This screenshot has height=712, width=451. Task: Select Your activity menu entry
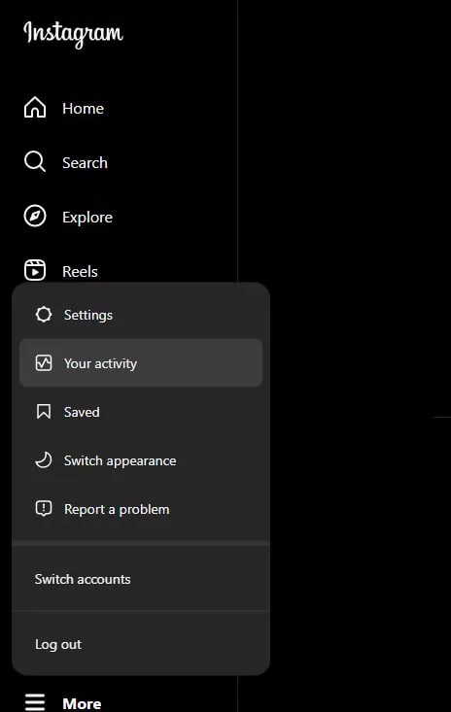pyautogui.click(x=141, y=363)
